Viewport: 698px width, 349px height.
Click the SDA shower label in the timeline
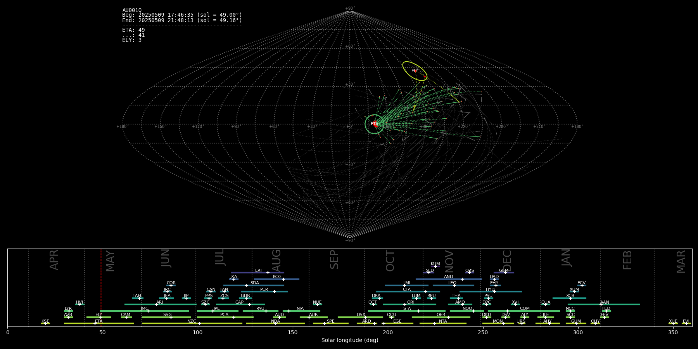254,283
